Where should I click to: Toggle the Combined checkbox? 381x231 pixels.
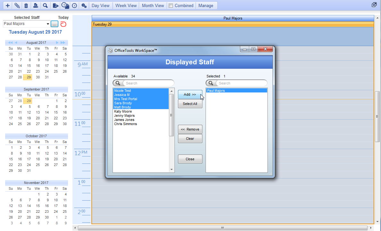pos(171,5)
